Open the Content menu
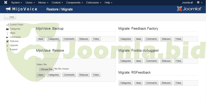The image size is (206, 103). 57,3
